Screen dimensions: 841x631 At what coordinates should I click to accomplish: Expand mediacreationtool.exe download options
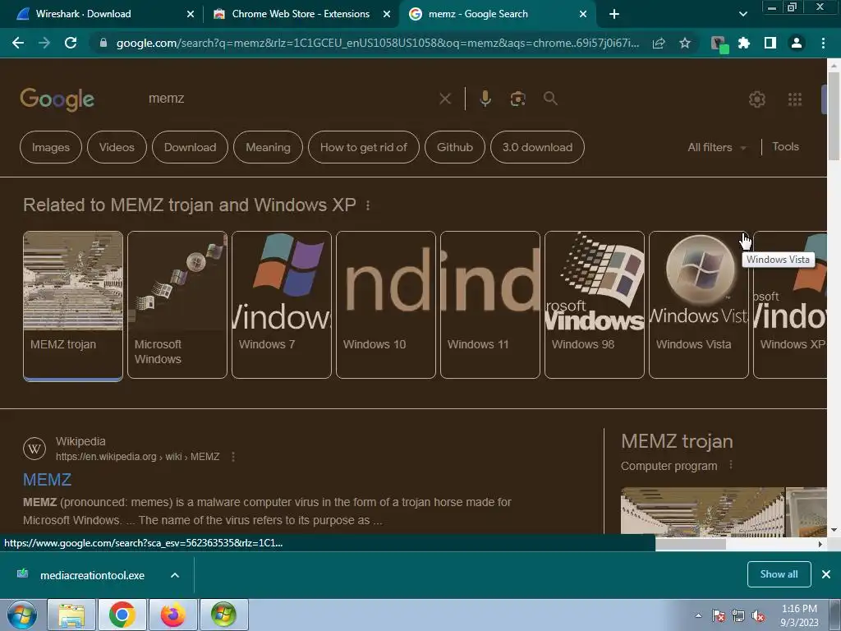click(x=174, y=575)
